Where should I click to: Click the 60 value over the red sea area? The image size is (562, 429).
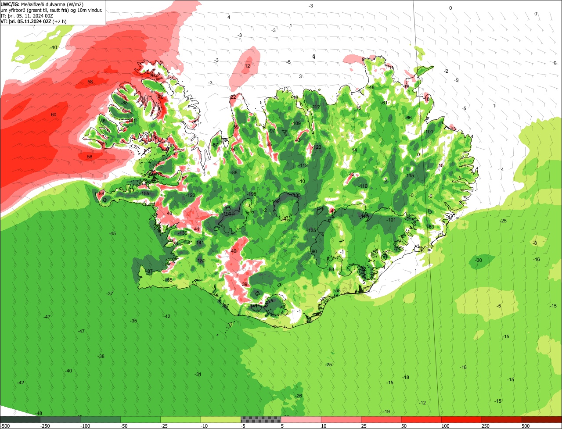click(54, 115)
